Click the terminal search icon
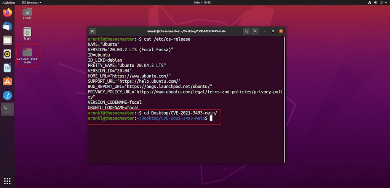This screenshot has height=188, width=390. [246, 31]
